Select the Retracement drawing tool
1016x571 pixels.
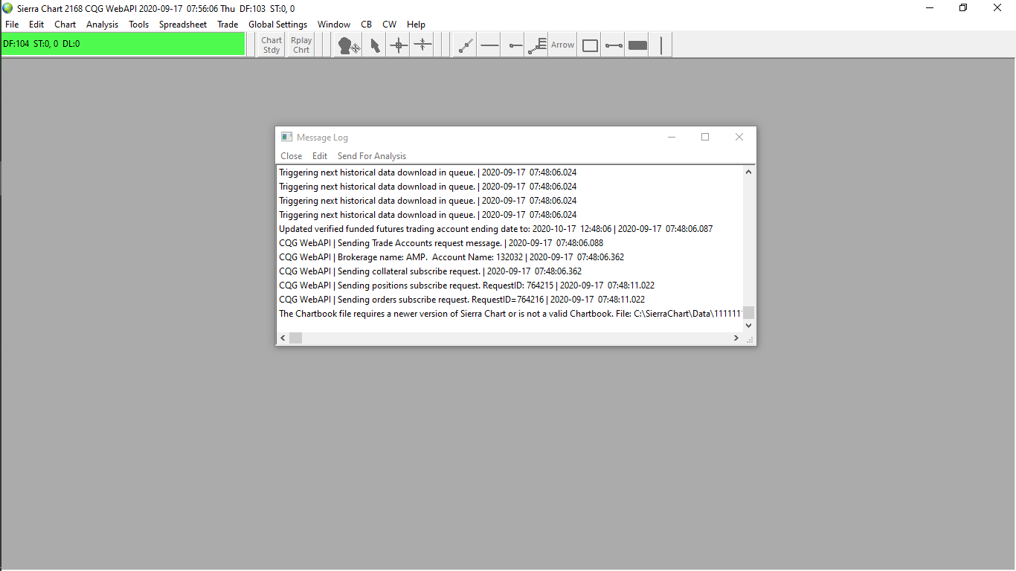pos(537,45)
